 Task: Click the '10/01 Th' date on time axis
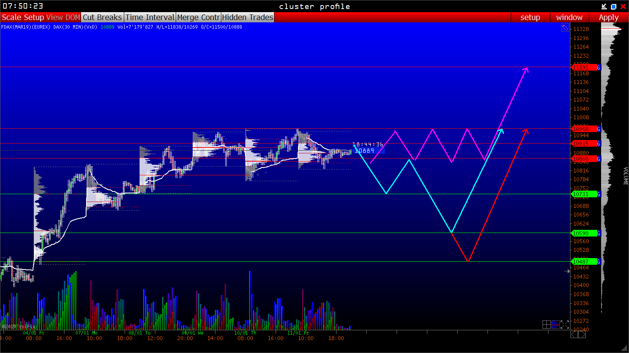point(245,333)
